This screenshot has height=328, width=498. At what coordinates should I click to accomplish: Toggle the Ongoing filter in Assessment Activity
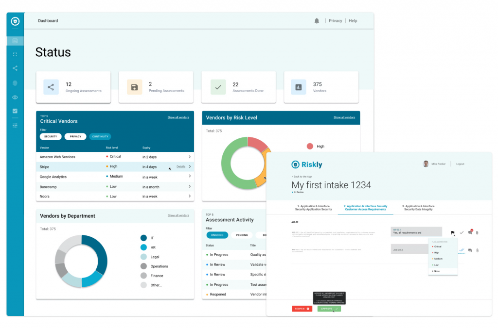(217, 235)
